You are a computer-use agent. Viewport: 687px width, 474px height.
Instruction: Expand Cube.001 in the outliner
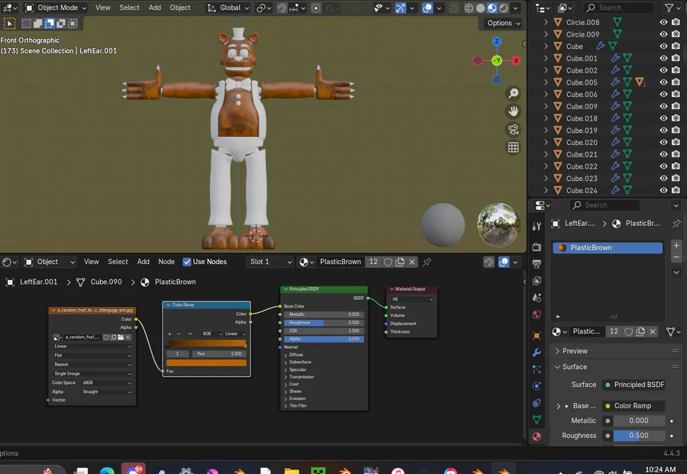546,58
